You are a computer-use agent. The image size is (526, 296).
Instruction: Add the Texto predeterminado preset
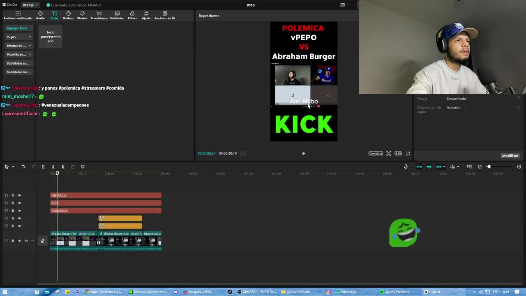click(x=51, y=37)
